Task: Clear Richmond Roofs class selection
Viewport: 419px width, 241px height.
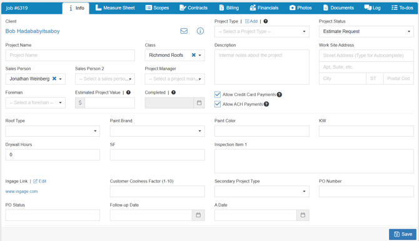Action: pos(194,55)
